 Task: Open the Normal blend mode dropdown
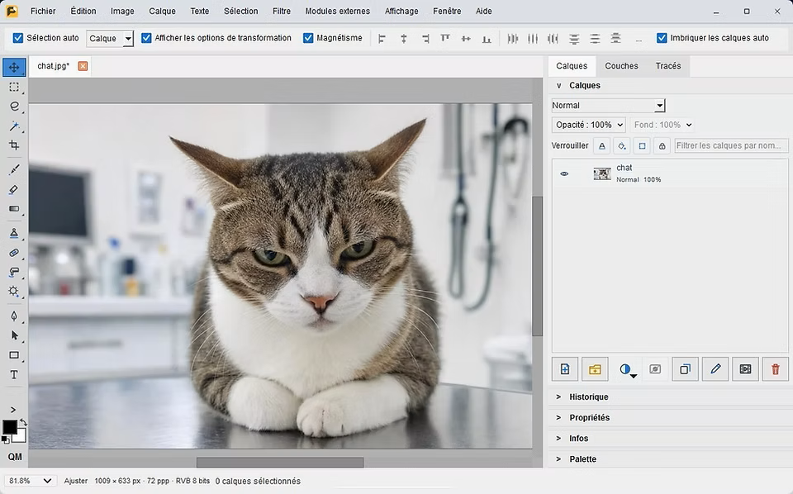[x=608, y=105]
